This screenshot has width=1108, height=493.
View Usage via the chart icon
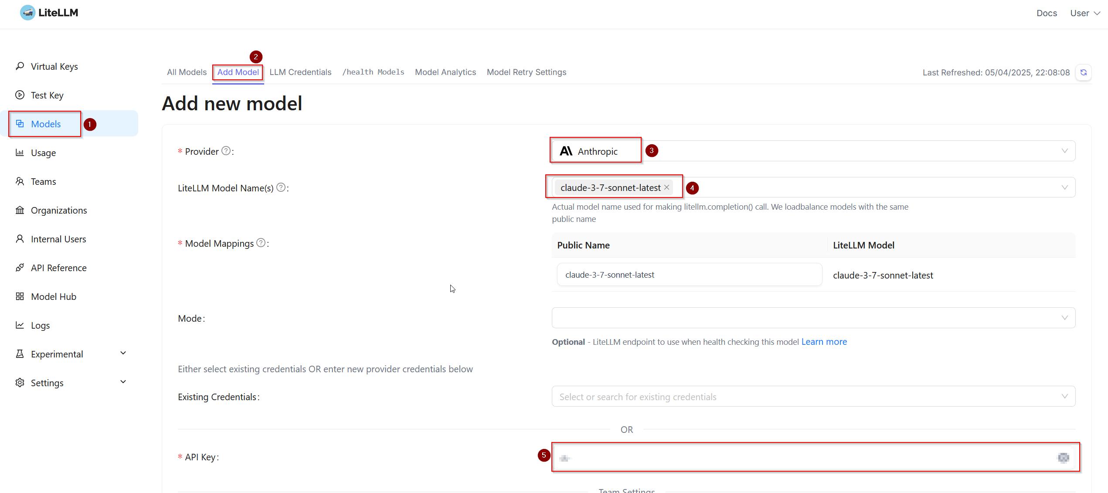(20, 153)
